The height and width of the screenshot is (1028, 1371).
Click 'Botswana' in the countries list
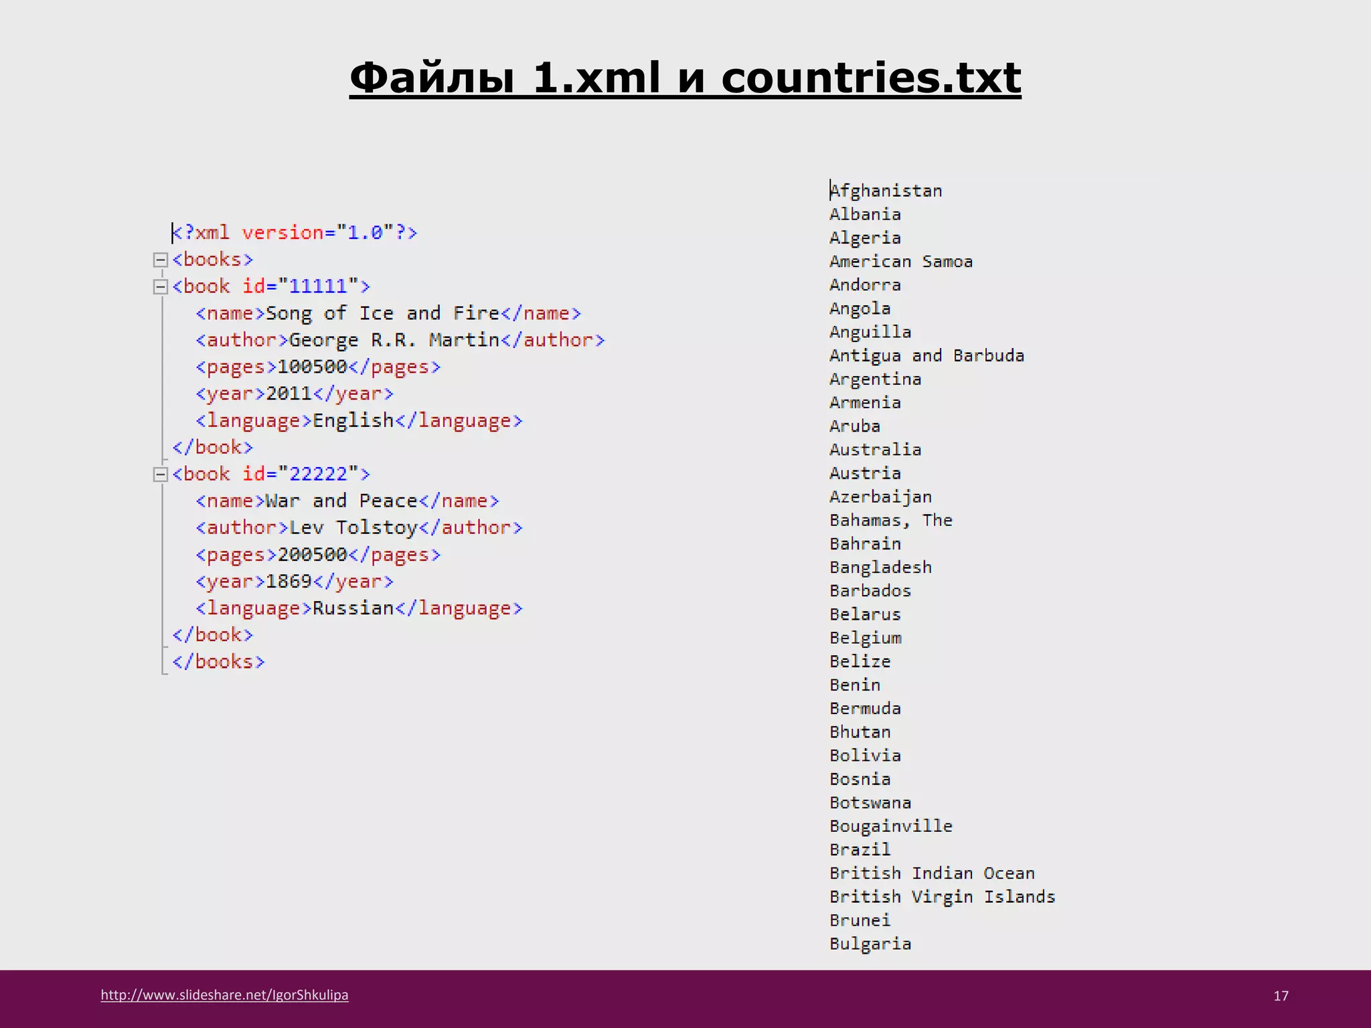[870, 802]
